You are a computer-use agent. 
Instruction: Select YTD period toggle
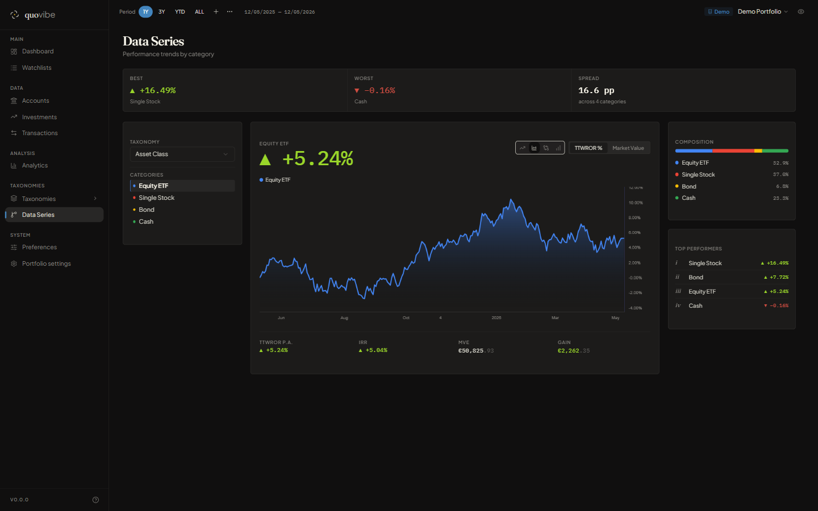point(180,11)
